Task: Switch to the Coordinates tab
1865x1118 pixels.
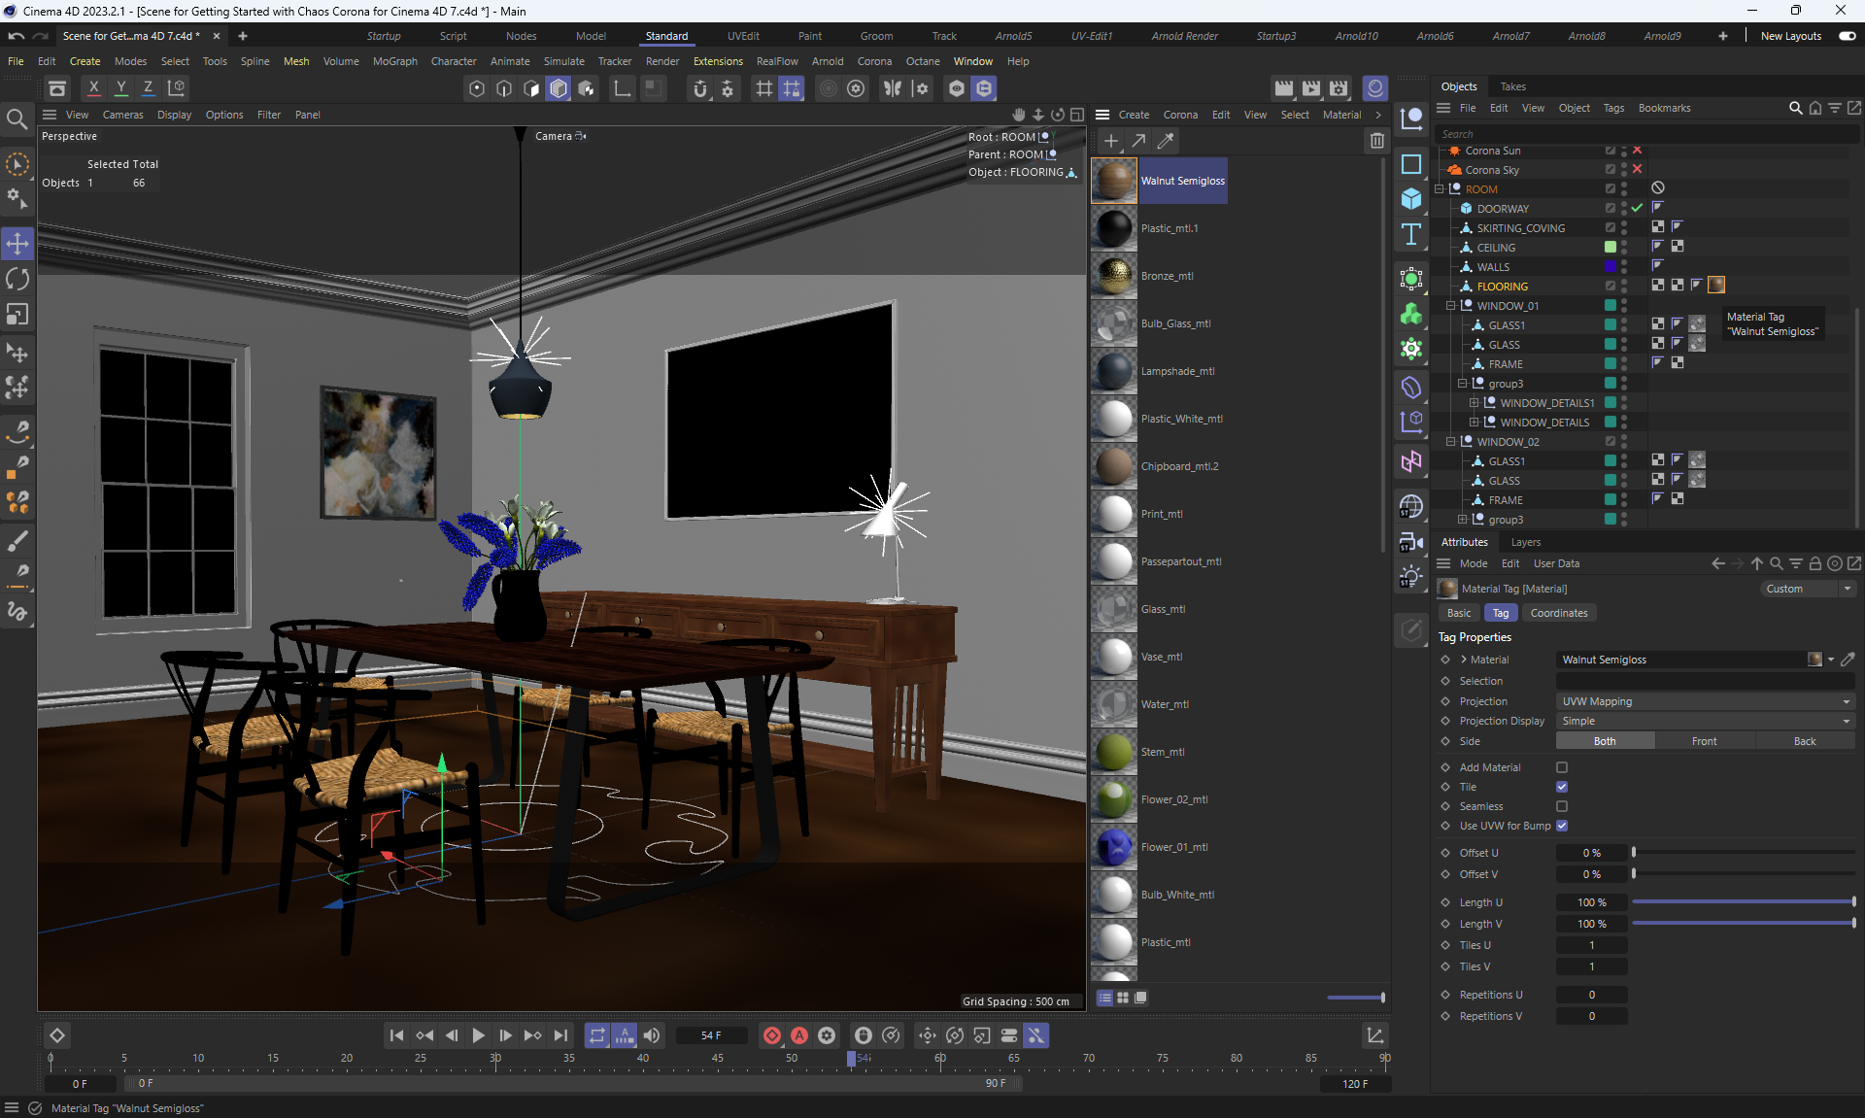Action: click(x=1558, y=613)
